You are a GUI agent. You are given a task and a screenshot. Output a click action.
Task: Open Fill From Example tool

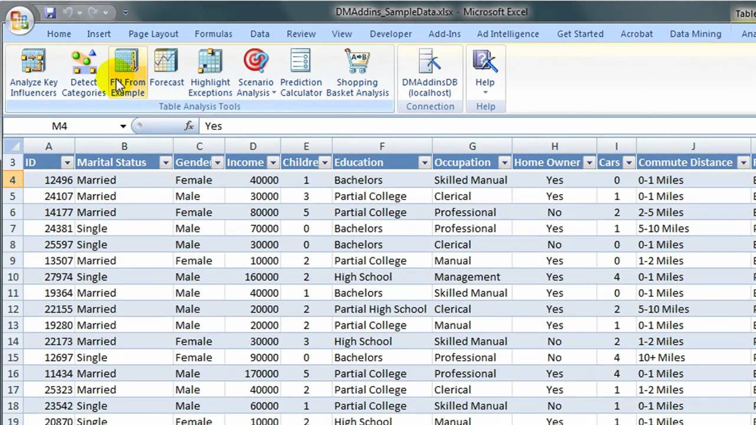(128, 73)
